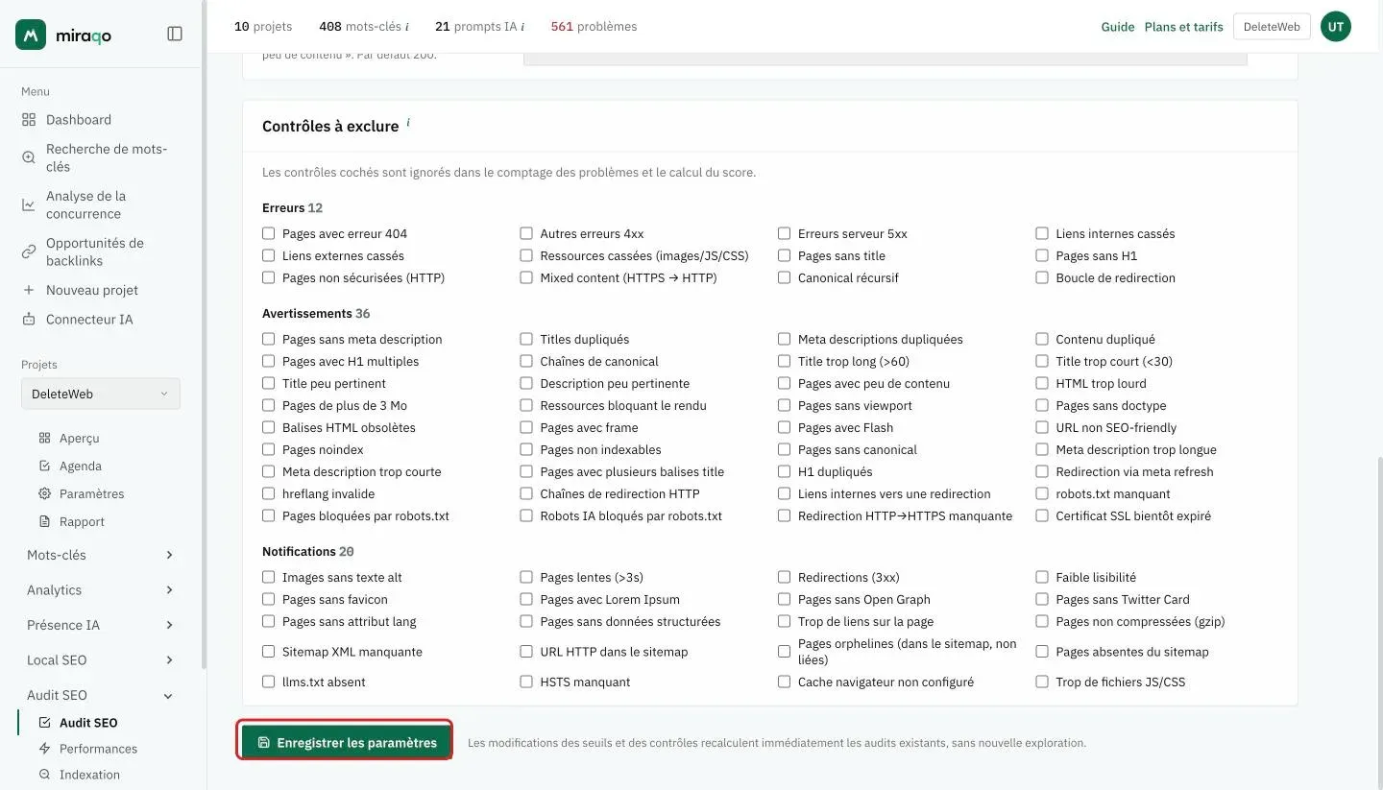Click the miraqo logo icon
Viewport: 1383px width, 790px height.
pyautogui.click(x=31, y=35)
